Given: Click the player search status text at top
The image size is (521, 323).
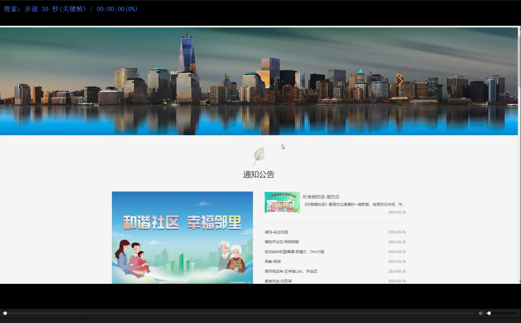Looking at the screenshot, I should [70, 9].
